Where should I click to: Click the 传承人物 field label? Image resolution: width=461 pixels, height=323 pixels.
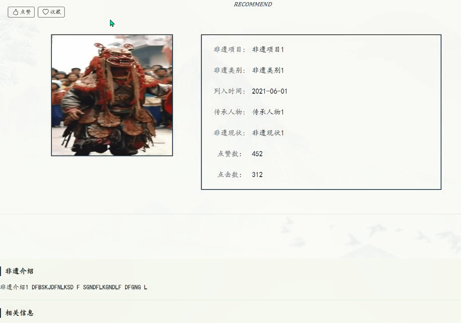(229, 112)
